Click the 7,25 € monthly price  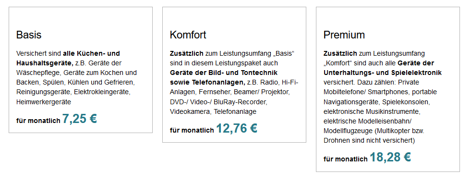80,119
